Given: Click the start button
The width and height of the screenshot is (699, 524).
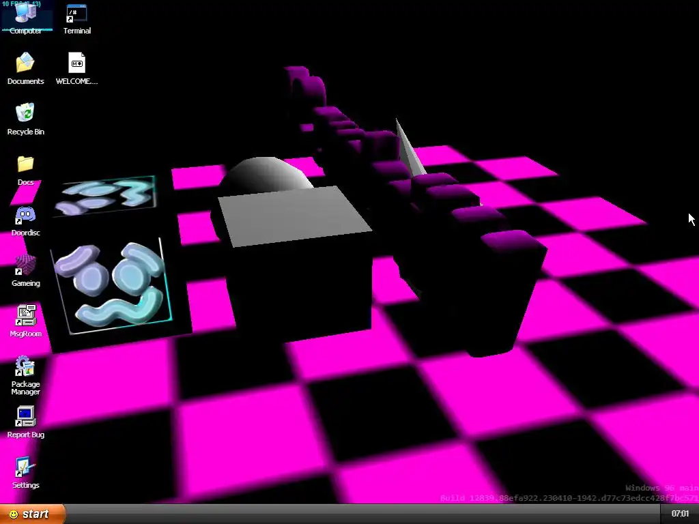Looking at the screenshot, I should click(33, 514).
